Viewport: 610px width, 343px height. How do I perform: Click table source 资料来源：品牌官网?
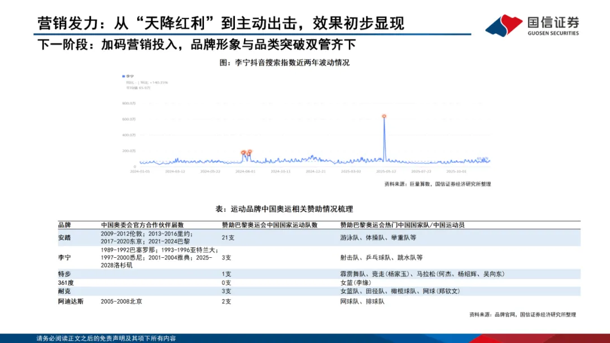point(522,315)
